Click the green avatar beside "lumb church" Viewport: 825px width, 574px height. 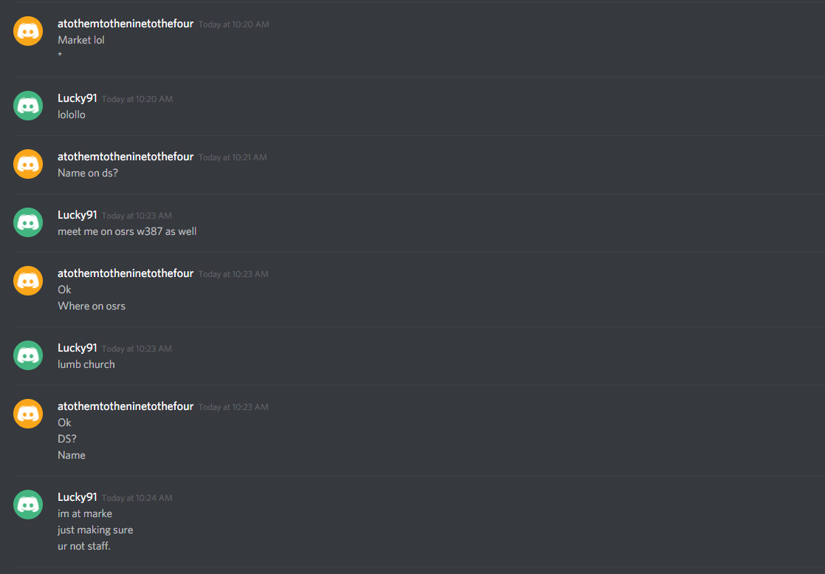(28, 355)
